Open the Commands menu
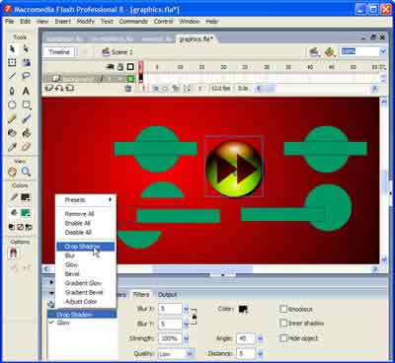Viewport: 395px width, 363px height. 133,22
